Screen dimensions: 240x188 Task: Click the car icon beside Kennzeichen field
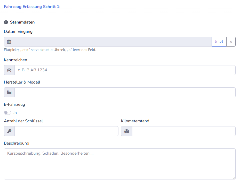click(x=9, y=70)
